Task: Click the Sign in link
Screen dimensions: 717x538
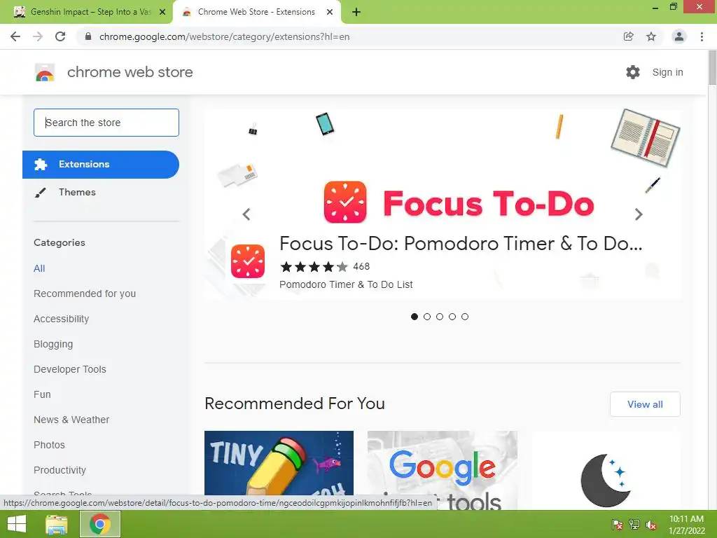Action: coord(667,72)
